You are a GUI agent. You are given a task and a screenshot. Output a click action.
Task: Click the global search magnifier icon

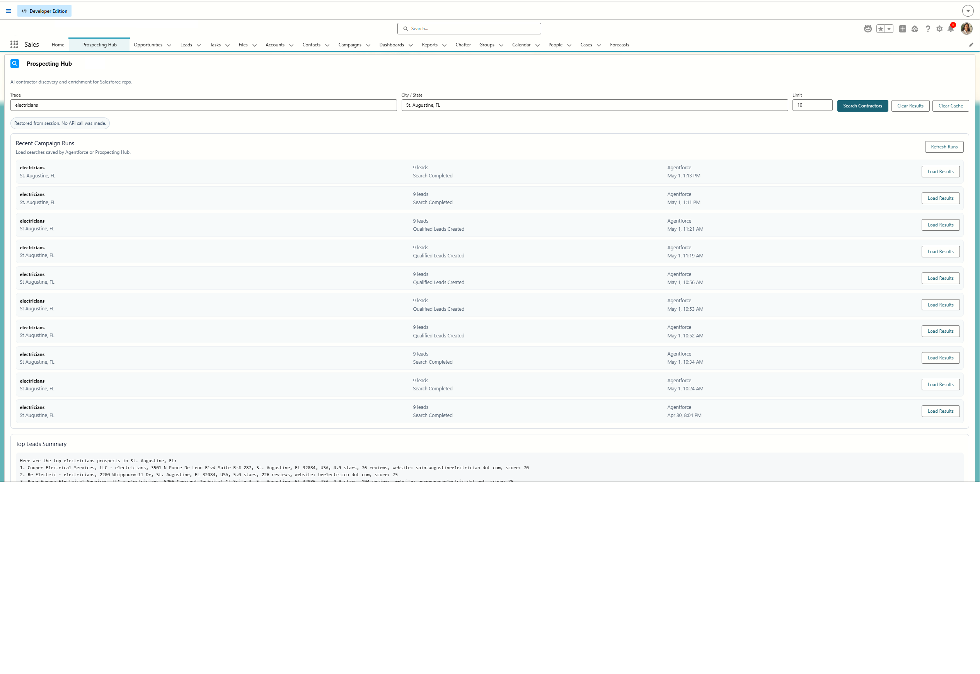click(x=406, y=29)
